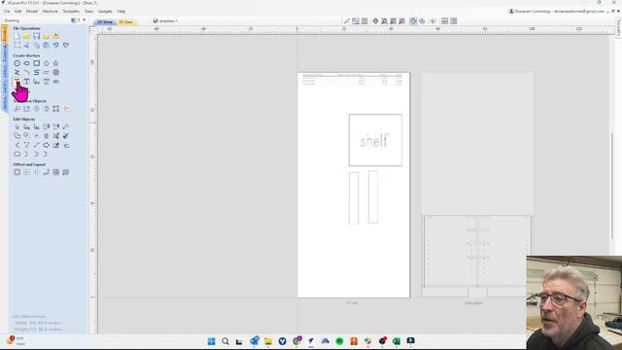Open File Explorer from the taskbar

tap(268, 341)
